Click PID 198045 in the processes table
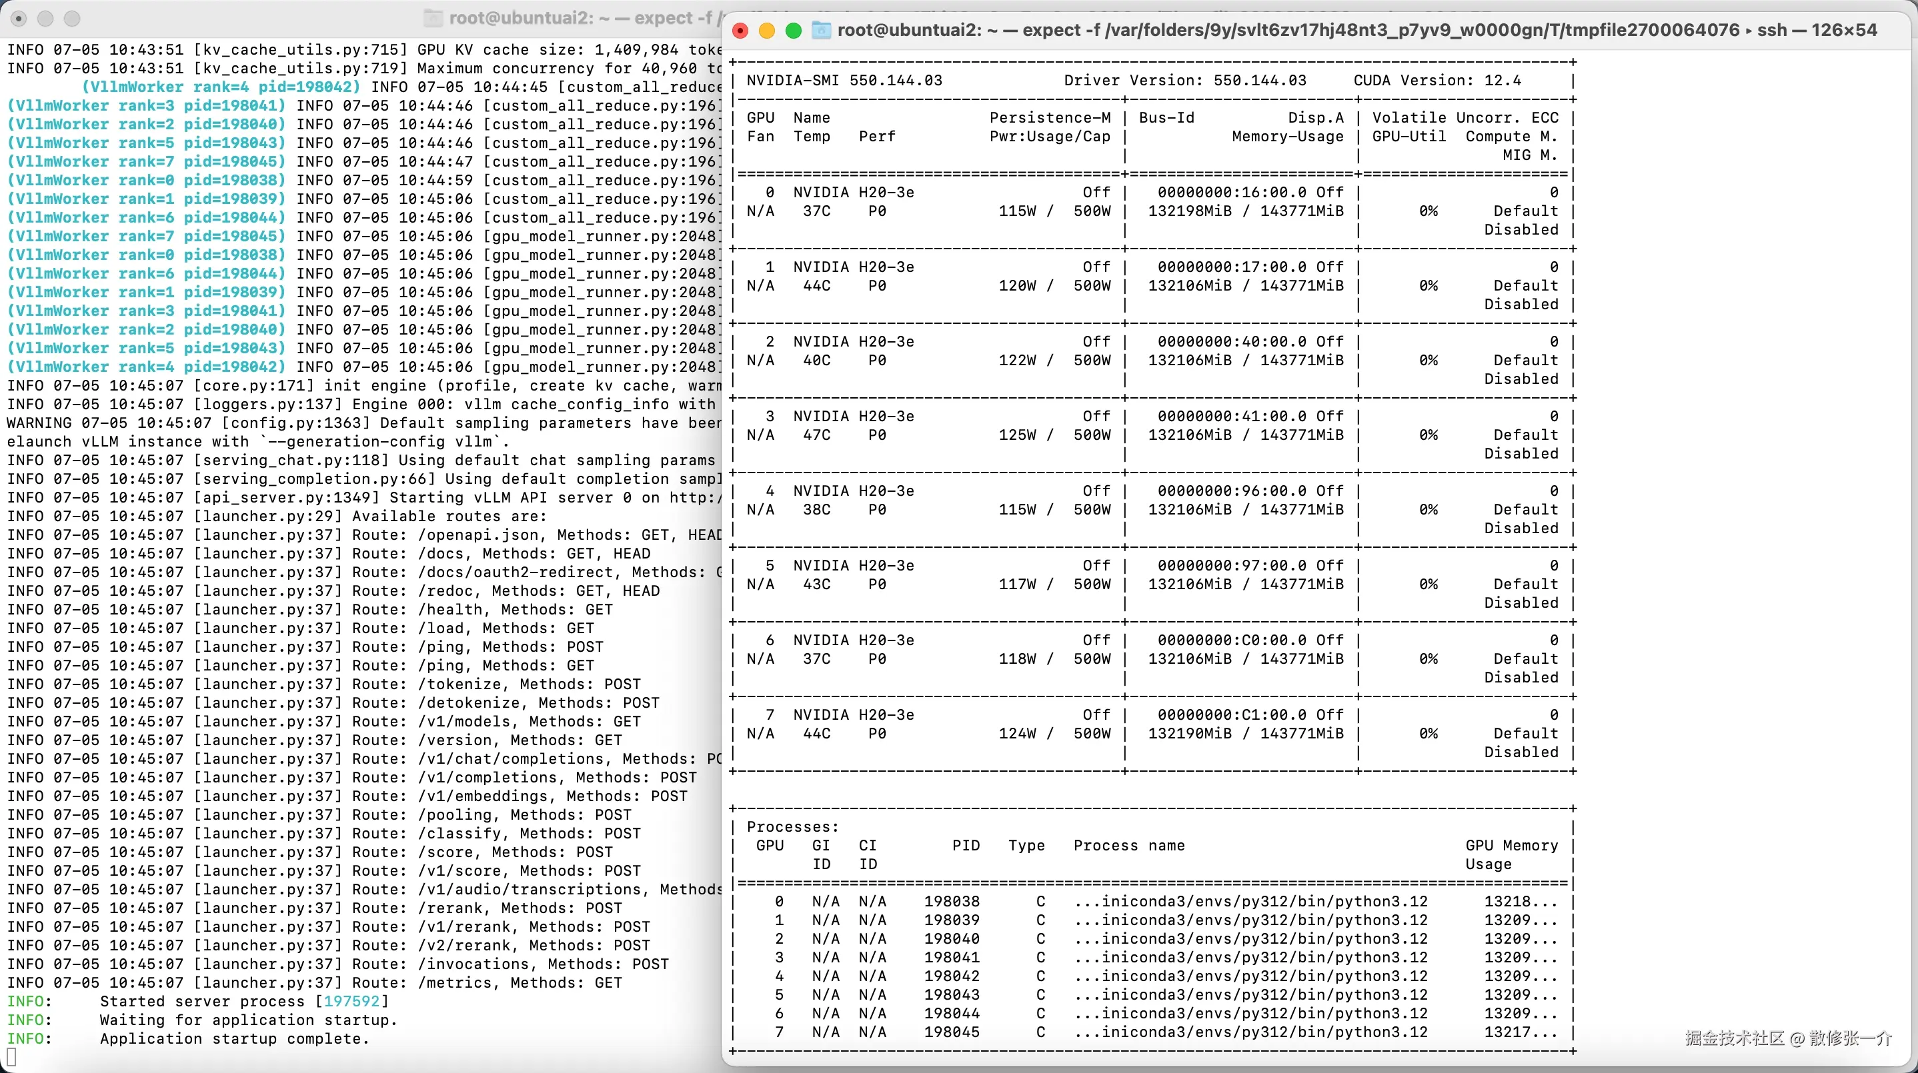Viewport: 1918px width, 1073px height. point(952,1032)
